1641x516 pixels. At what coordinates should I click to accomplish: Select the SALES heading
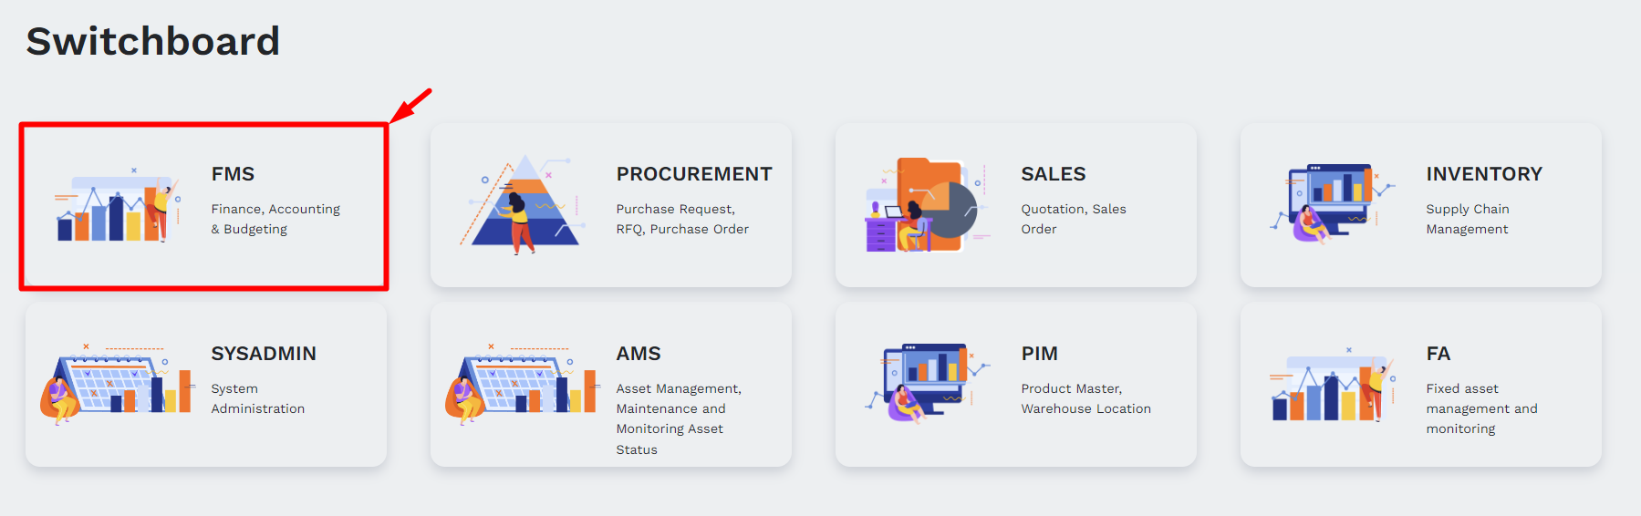(1053, 174)
